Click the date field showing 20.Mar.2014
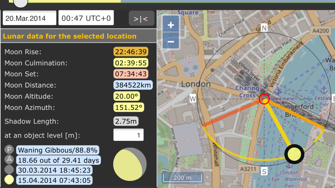 pyautogui.click(x=29, y=18)
